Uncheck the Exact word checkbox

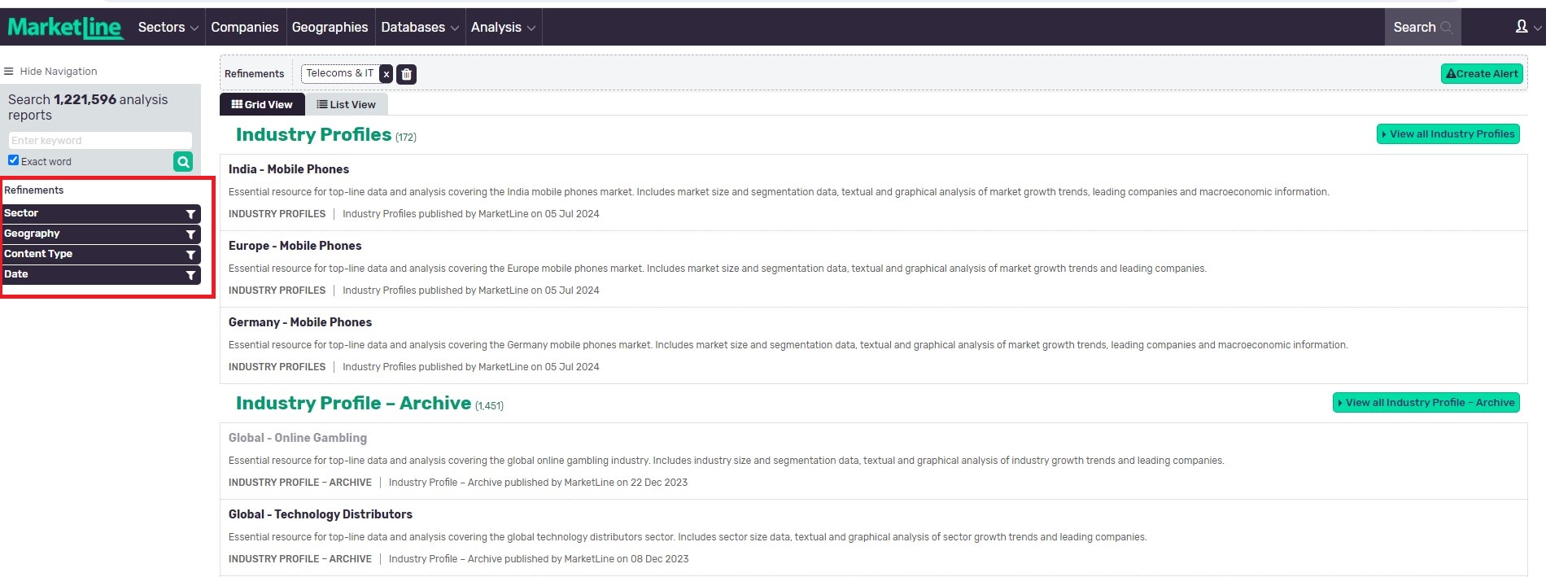(x=14, y=160)
